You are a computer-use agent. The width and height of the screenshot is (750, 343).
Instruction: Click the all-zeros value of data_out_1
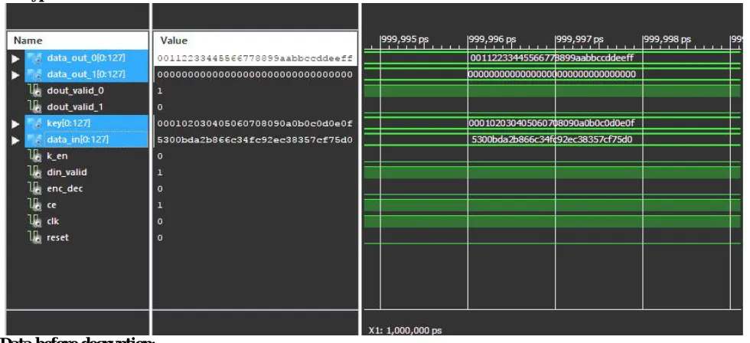pyautogui.click(x=254, y=74)
